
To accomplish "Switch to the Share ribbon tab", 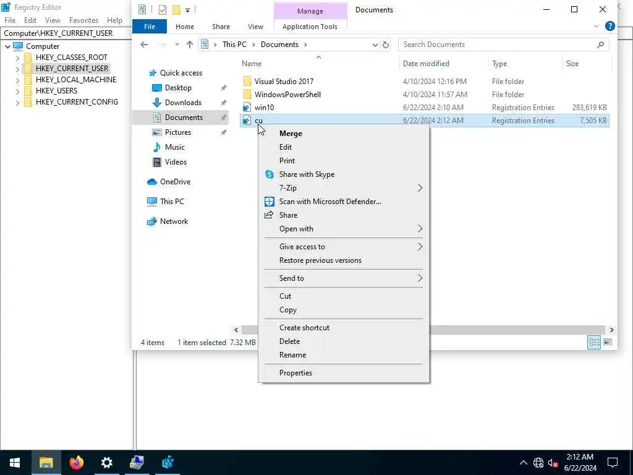I will tap(221, 27).
